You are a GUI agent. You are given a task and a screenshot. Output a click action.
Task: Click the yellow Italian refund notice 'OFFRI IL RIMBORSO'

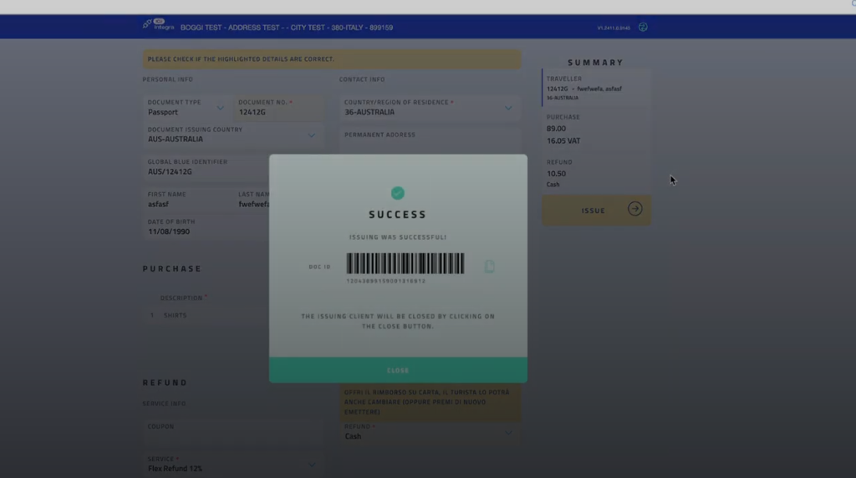pos(430,402)
